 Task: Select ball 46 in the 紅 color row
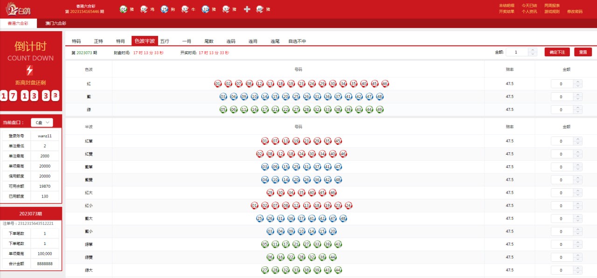click(x=385, y=84)
